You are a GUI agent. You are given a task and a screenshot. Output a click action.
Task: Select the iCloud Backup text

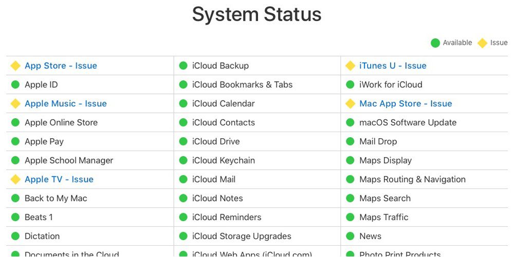click(221, 66)
